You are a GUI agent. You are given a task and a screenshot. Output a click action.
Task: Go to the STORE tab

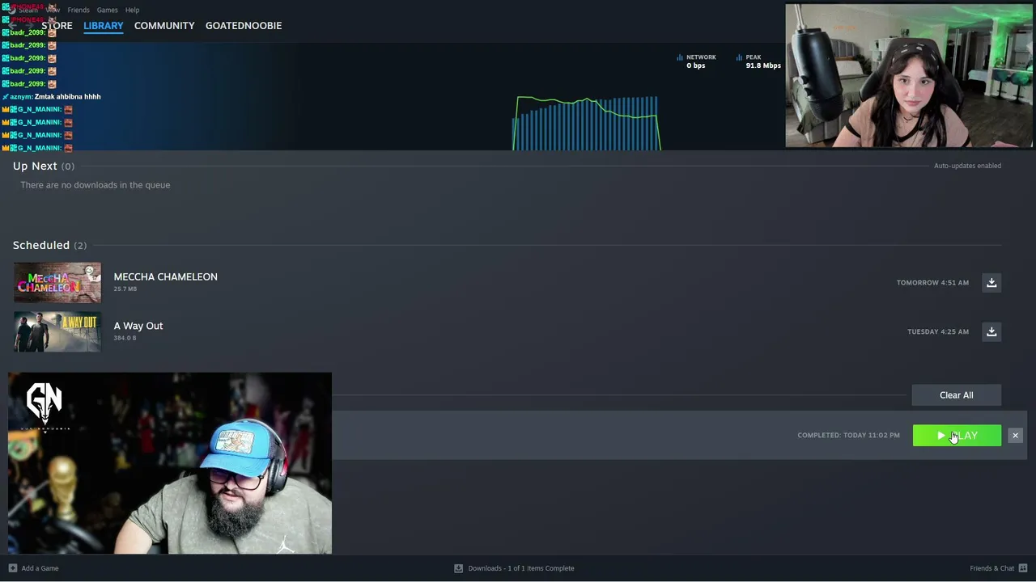[x=57, y=26]
